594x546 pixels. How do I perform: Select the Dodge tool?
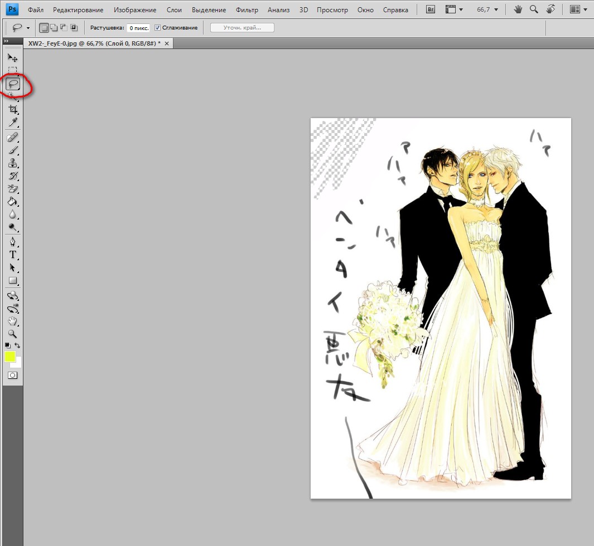13,227
